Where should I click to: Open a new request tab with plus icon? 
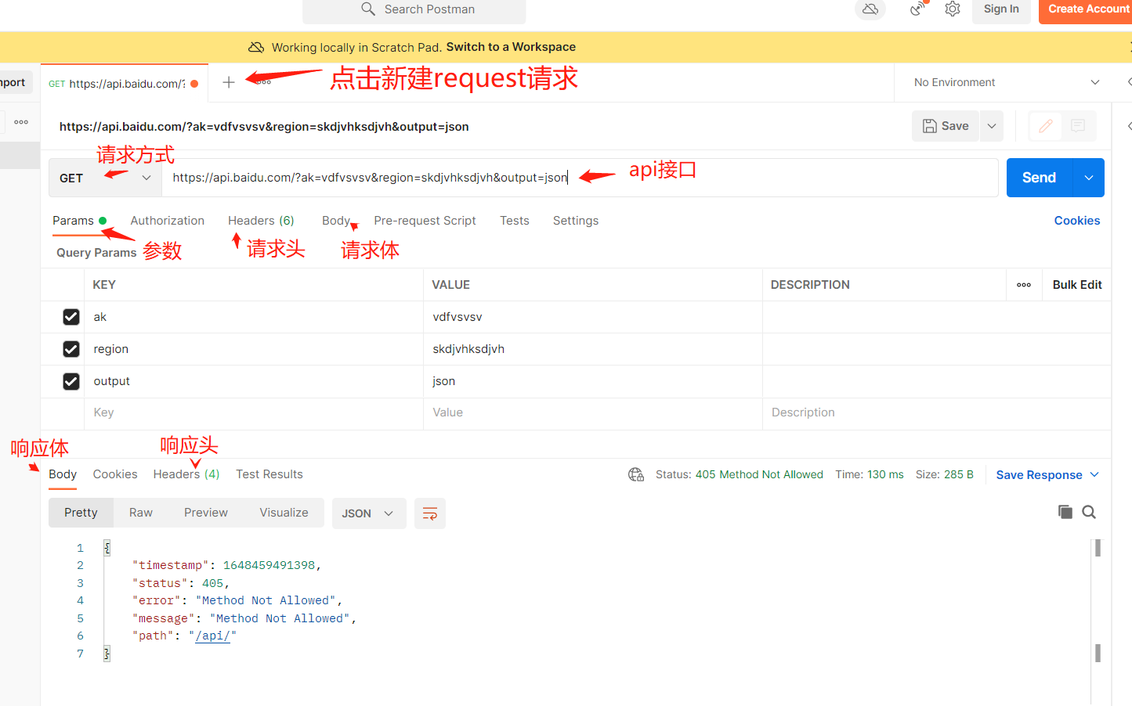point(229,82)
